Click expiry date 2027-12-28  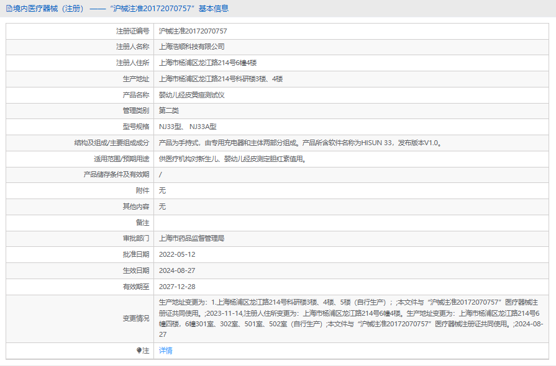pos(177,287)
